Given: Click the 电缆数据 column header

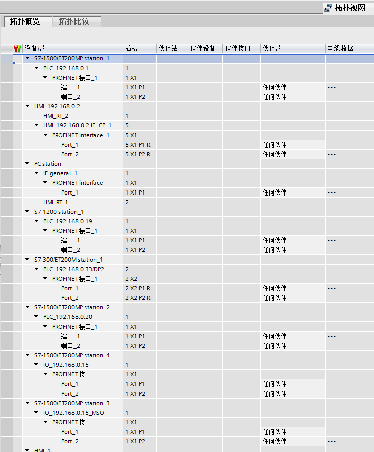Looking at the screenshot, I should [x=349, y=48].
